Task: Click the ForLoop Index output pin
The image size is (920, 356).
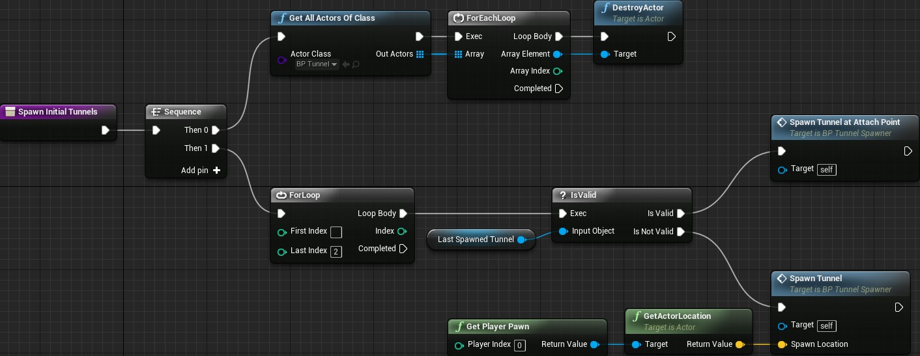Action: pos(401,231)
